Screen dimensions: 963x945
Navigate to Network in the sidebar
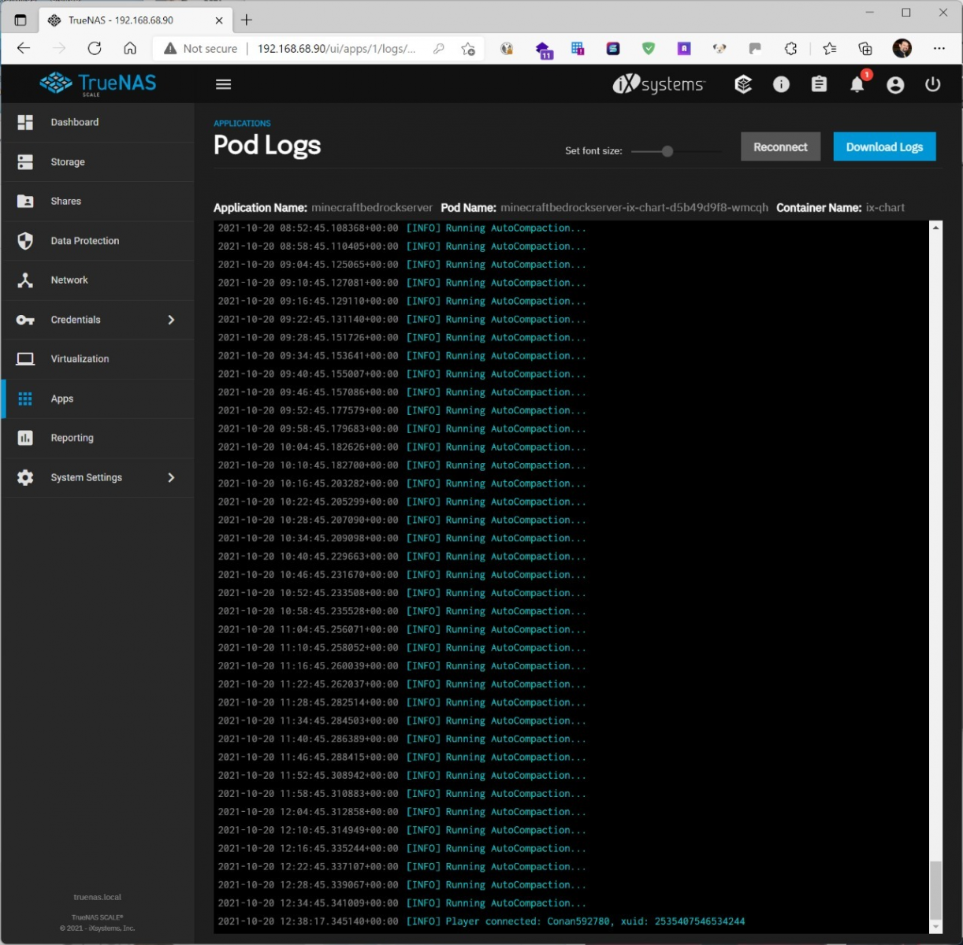[x=98, y=280]
